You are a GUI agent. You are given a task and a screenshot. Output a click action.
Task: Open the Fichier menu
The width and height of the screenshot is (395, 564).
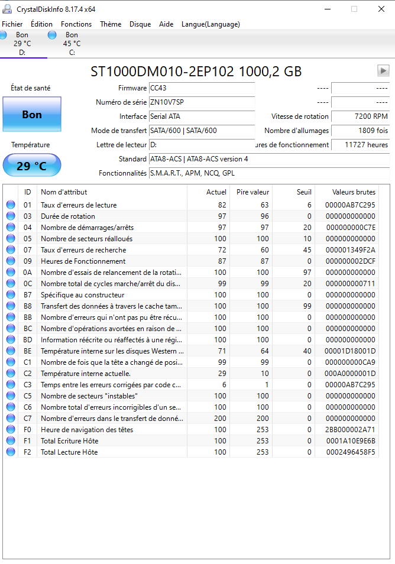(12, 24)
